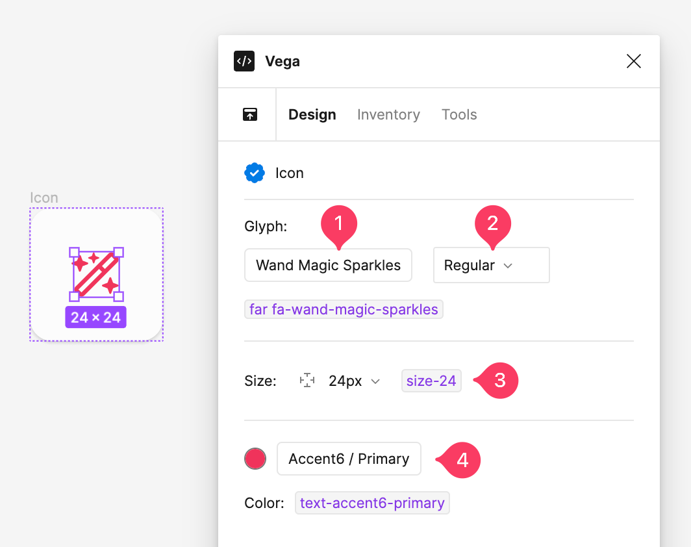Screen dimensions: 691x547
Task: Open the Inventory tab
Action: pos(388,114)
